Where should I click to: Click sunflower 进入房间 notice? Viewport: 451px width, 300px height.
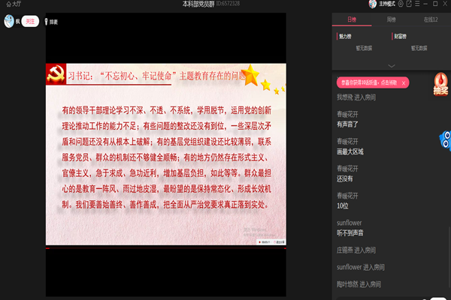coord(361,267)
